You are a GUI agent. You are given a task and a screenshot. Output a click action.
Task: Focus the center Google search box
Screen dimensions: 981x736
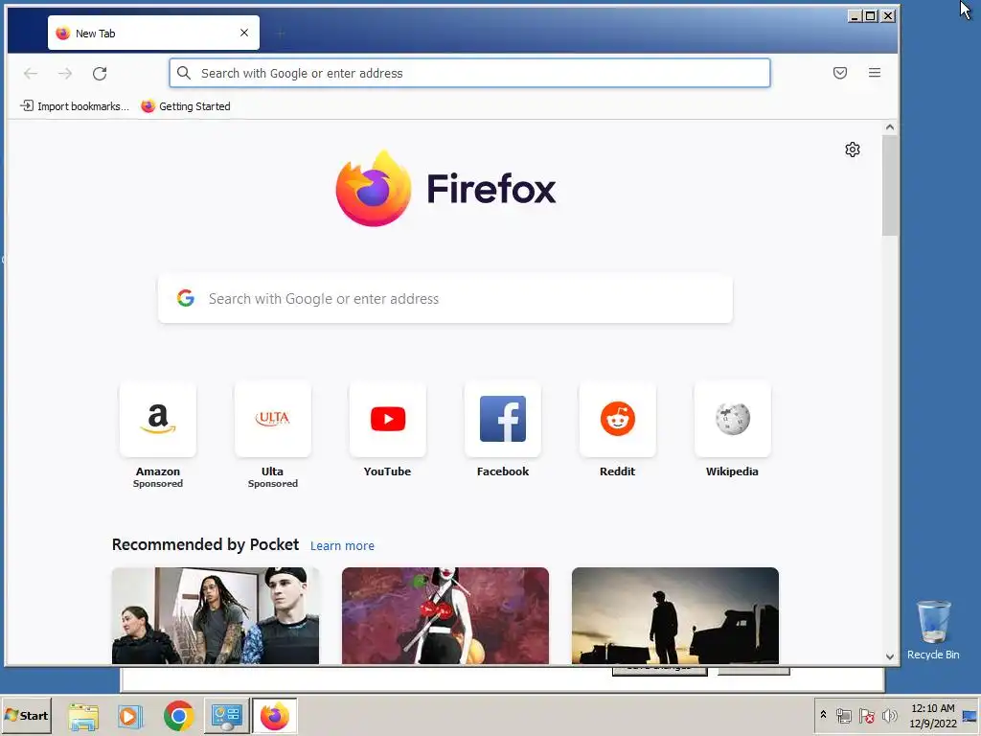pyautogui.click(x=445, y=299)
